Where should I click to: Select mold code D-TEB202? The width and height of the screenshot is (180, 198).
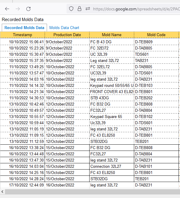[156, 98]
